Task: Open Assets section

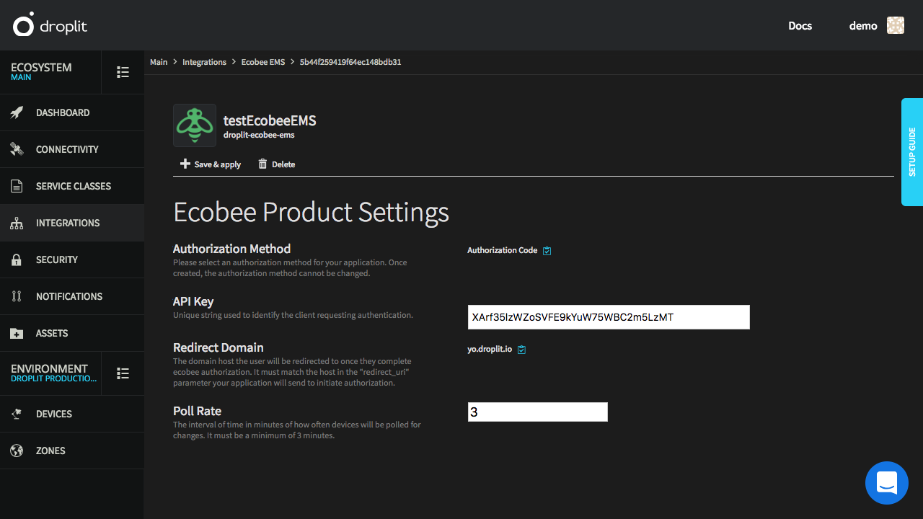Action: 72,333
